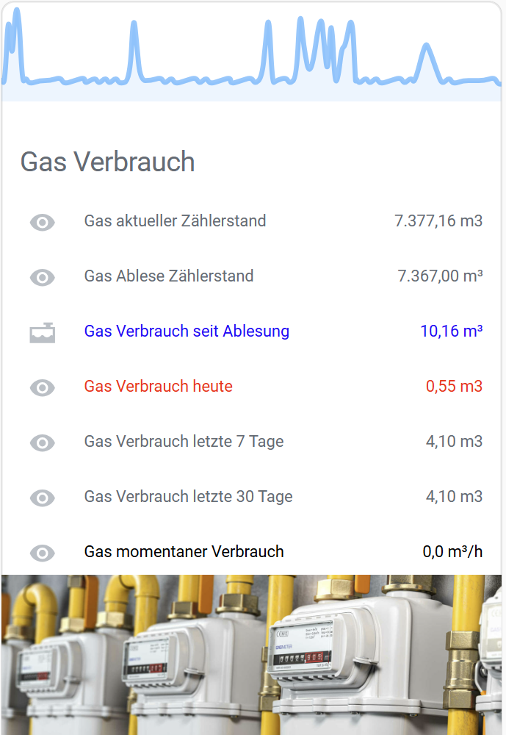Select blue Gas Verbrauch seit Ablesung label
The image size is (506, 735).
coord(187,331)
